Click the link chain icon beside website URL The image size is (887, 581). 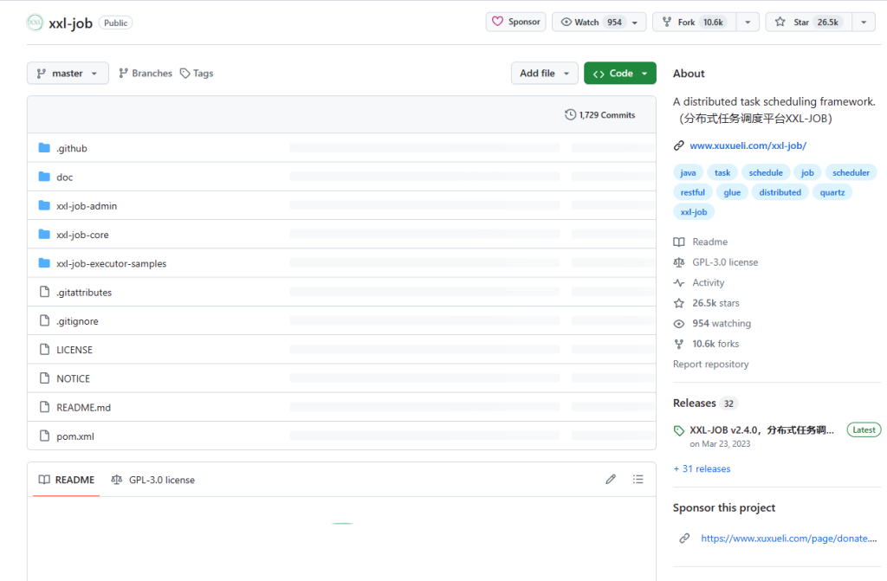point(679,145)
